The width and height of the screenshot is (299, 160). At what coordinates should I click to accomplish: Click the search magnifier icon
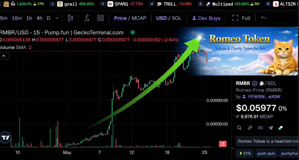tap(239, 128)
